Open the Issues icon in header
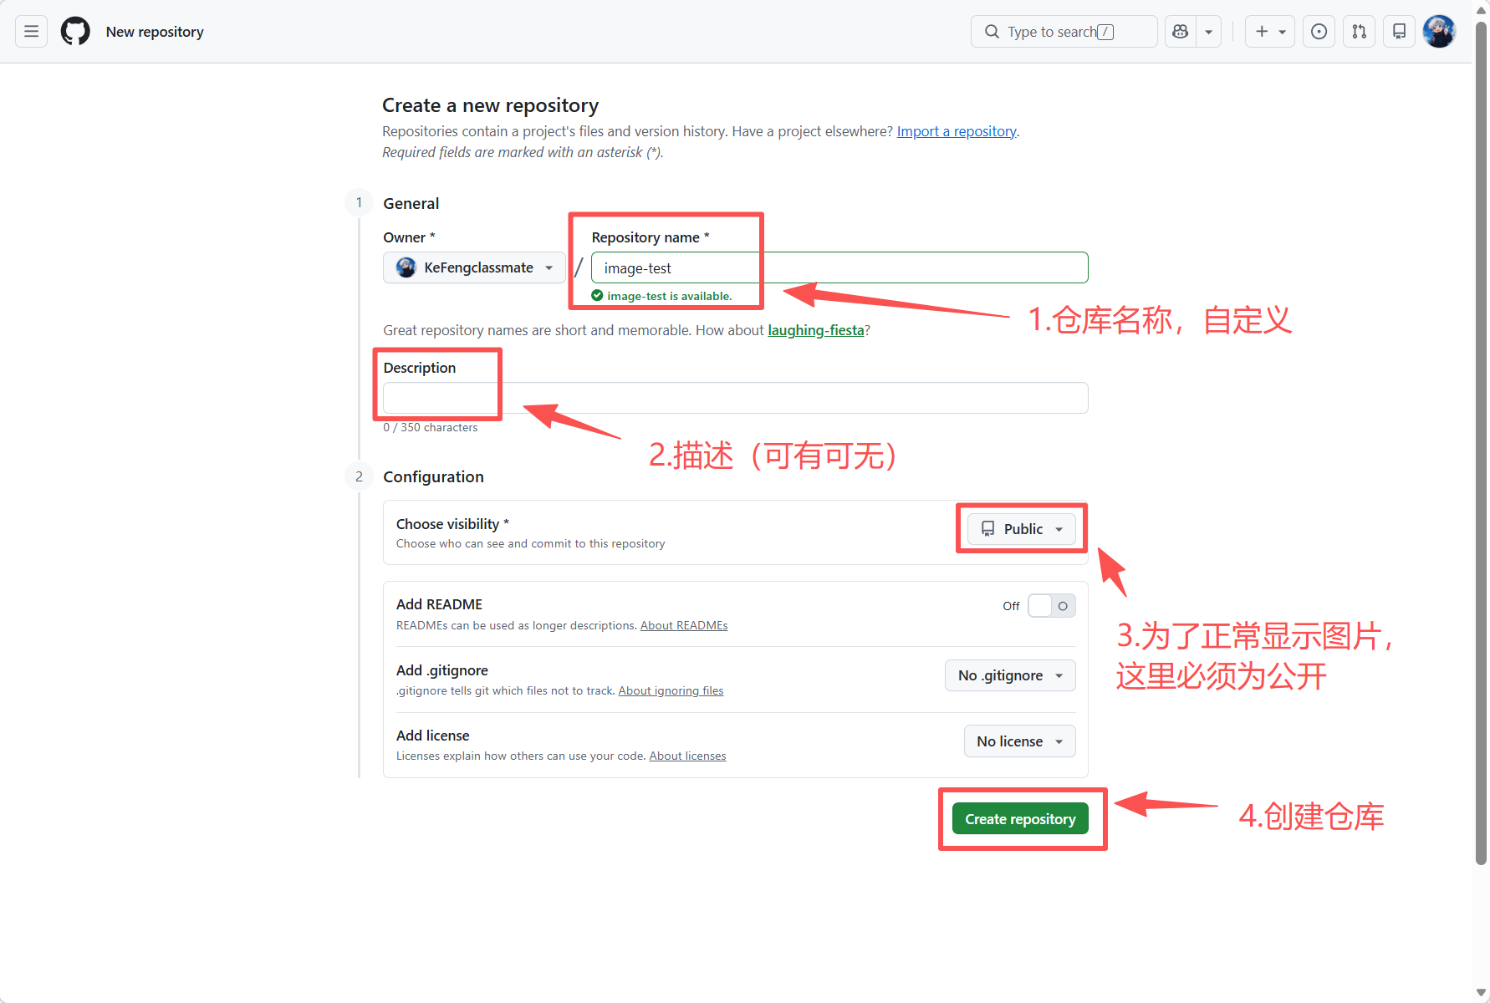The width and height of the screenshot is (1490, 1003). click(x=1319, y=32)
